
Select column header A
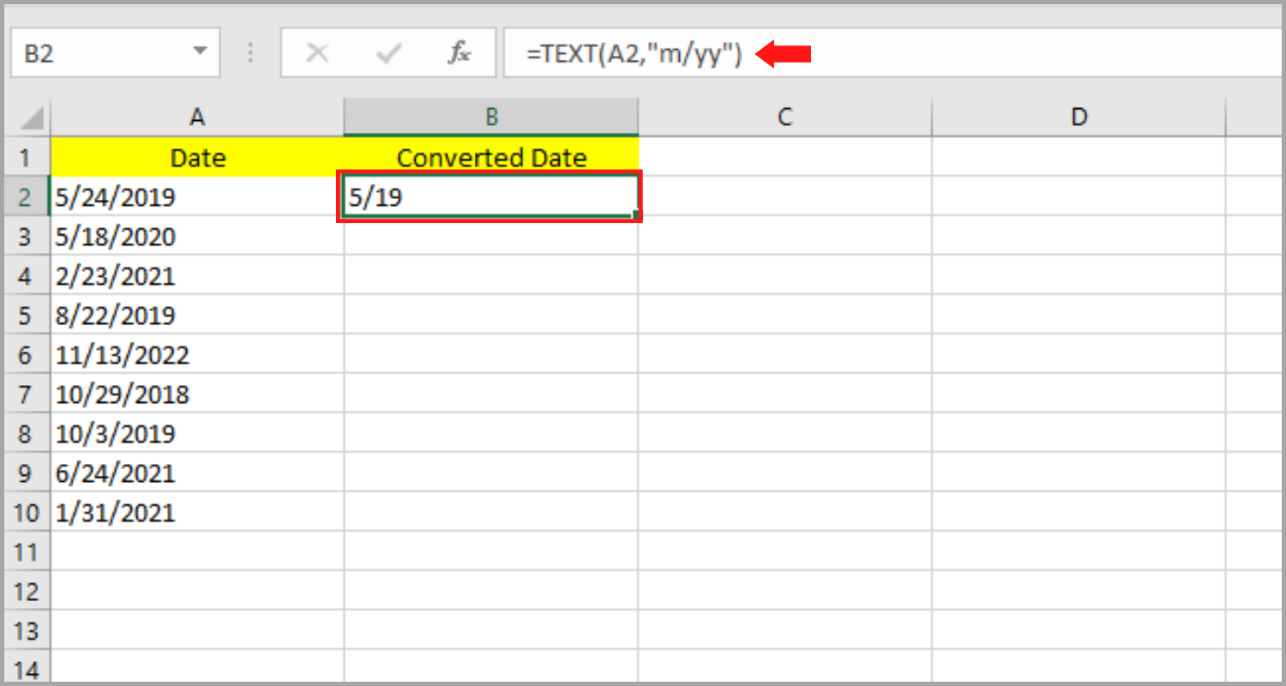(x=197, y=116)
